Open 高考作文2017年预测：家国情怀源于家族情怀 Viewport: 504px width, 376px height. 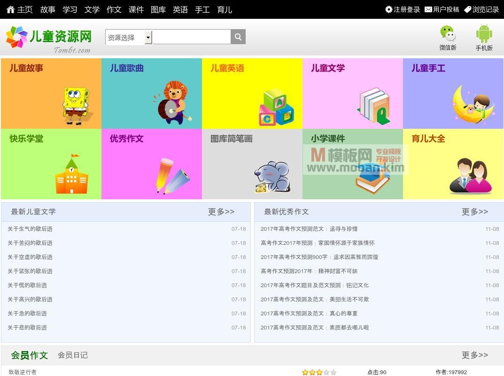[x=318, y=243]
